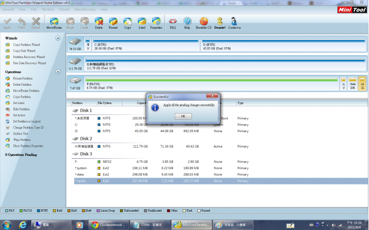
Task: Open the FAQ lifebuoy icon
Action: click(x=173, y=23)
